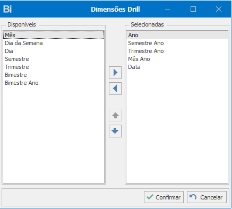Pick "Trimestre" in the available list

click(x=54, y=67)
